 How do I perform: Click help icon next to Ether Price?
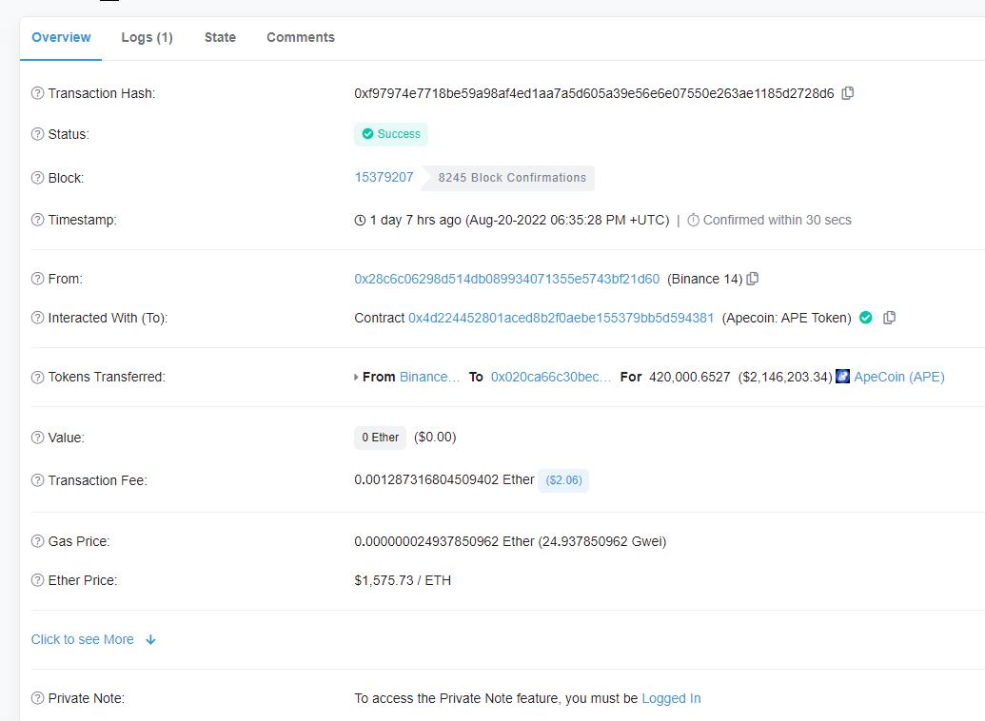(x=38, y=580)
